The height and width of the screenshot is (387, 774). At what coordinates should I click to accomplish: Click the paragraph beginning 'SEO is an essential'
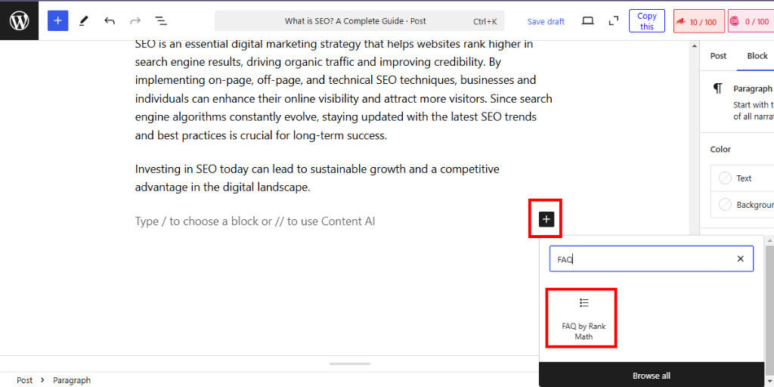pos(344,89)
